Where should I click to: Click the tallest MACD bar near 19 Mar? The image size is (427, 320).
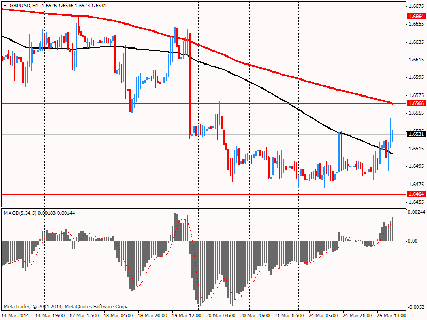[x=175, y=227]
